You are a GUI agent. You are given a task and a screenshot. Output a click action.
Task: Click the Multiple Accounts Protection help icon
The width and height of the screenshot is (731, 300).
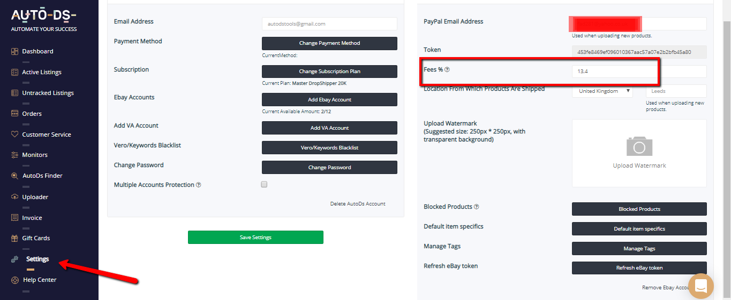tap(199, 185)
